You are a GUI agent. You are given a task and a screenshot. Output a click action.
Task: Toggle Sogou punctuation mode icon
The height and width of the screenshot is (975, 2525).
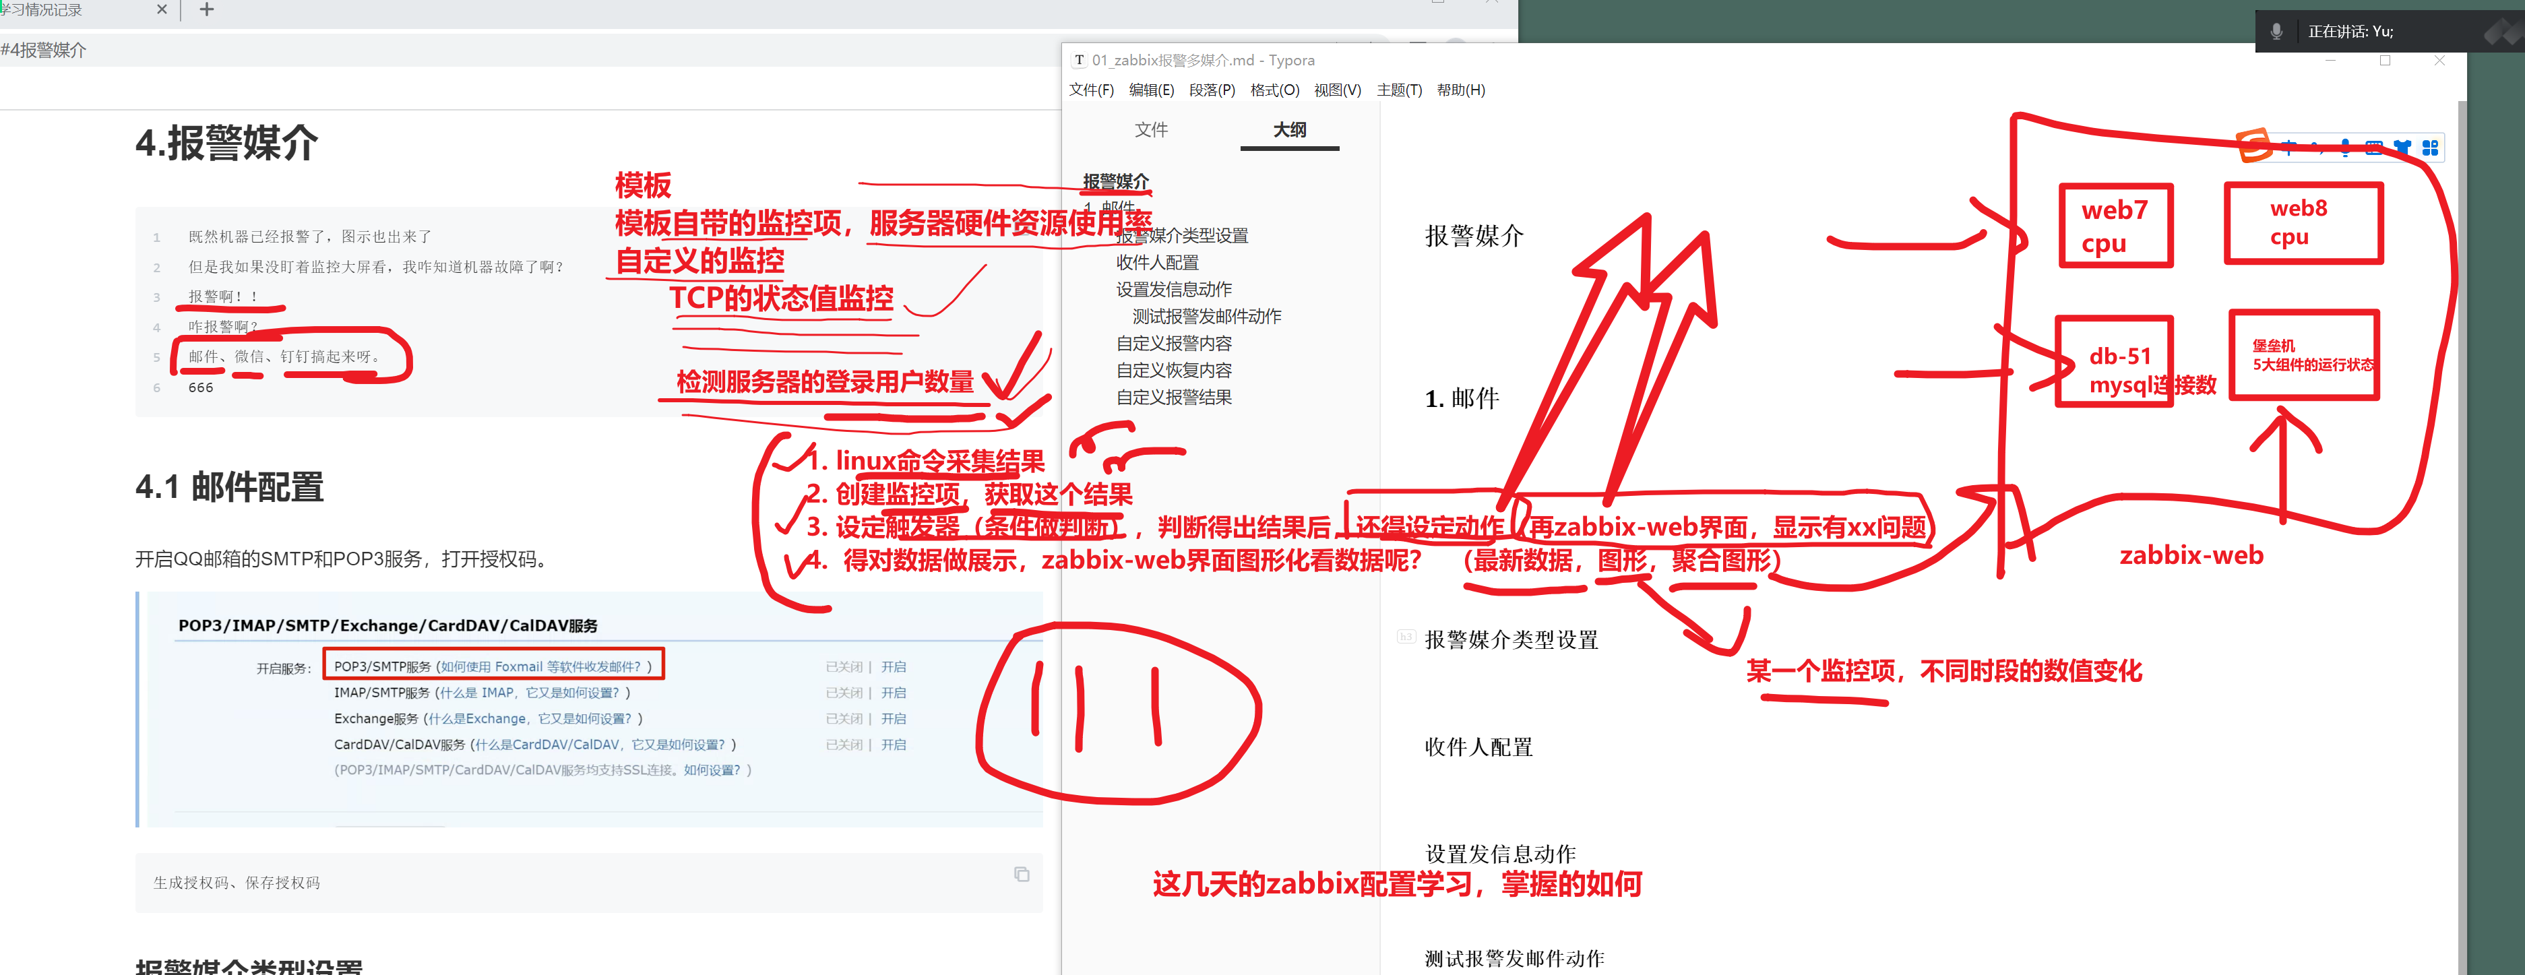[x=2316, y=148]
